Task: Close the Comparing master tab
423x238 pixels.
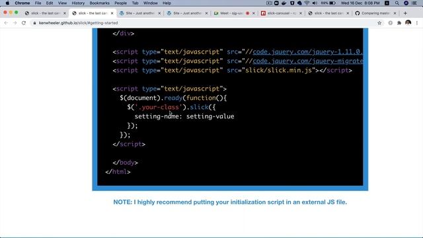Action: pyautogui.click(x=395, y=13)
